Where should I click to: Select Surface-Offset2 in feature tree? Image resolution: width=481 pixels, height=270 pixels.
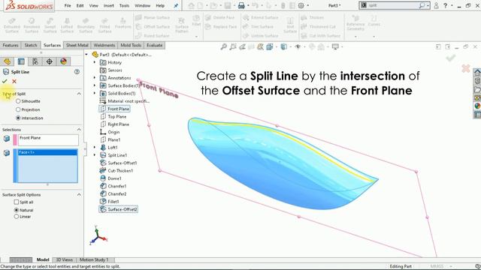119,209
